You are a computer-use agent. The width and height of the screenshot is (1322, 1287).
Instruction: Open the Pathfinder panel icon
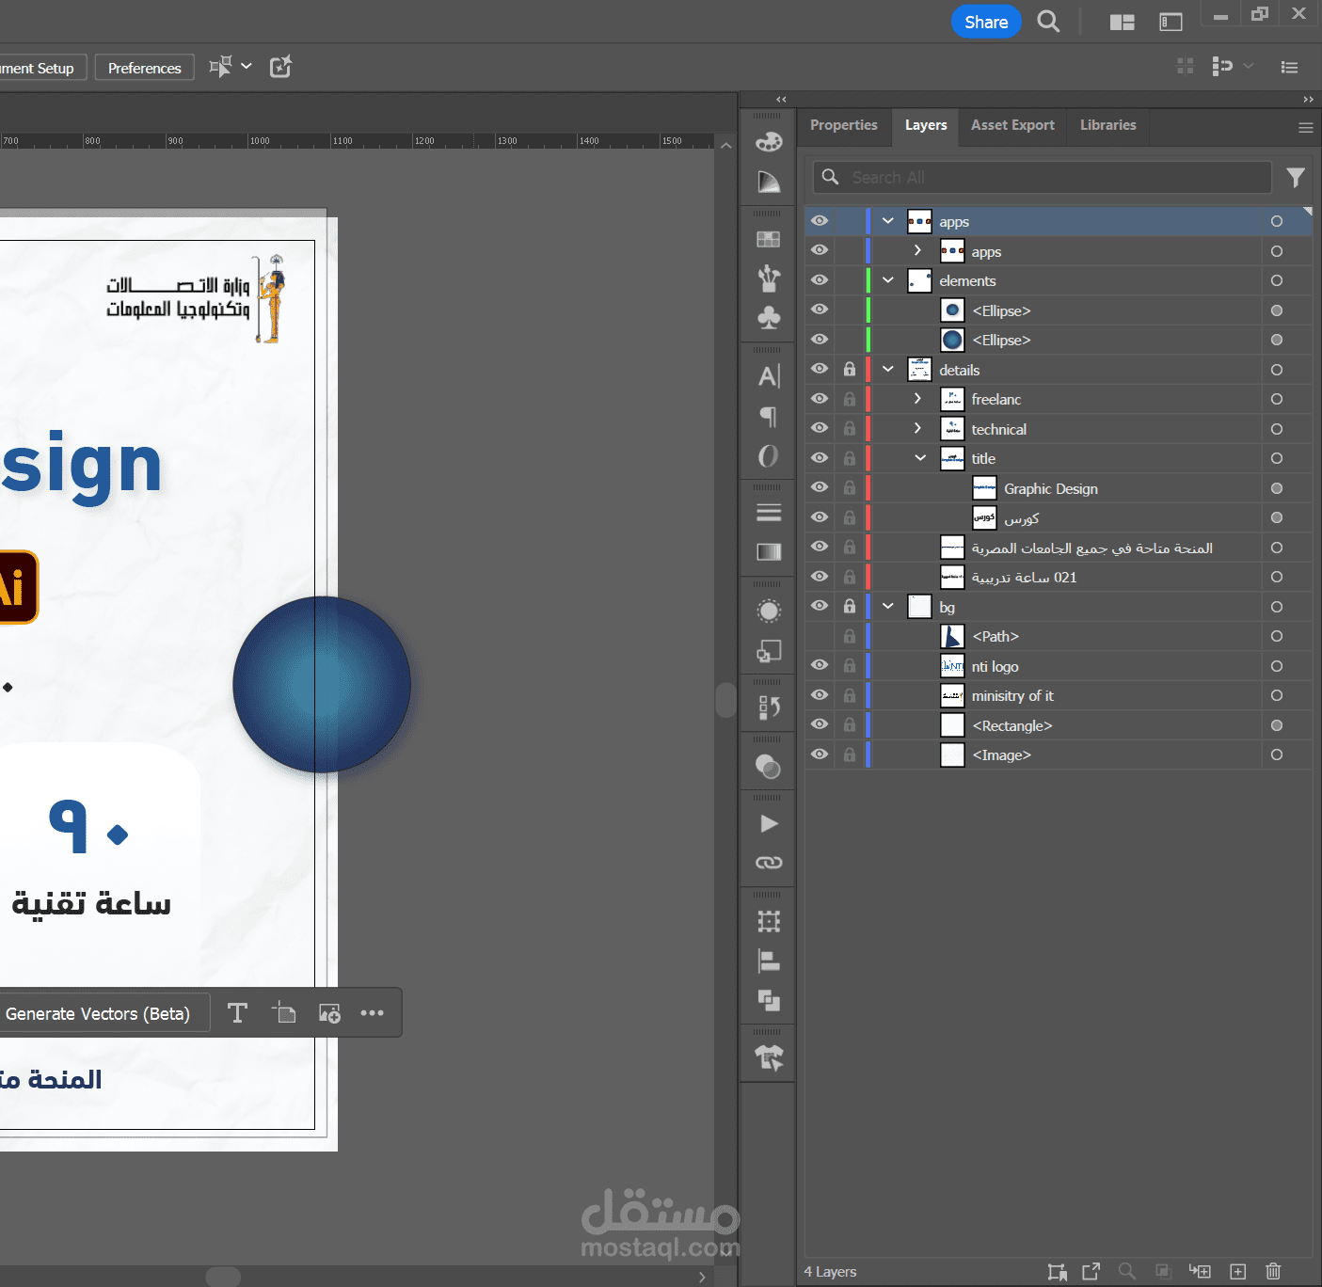769,1000
